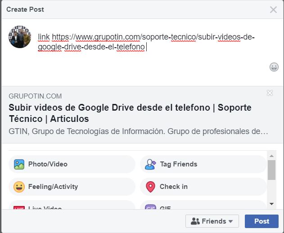The height and width of the screenshot is (233, 284).
Task: Open the emoji picker smiley icon
Action: click(274, 67)
